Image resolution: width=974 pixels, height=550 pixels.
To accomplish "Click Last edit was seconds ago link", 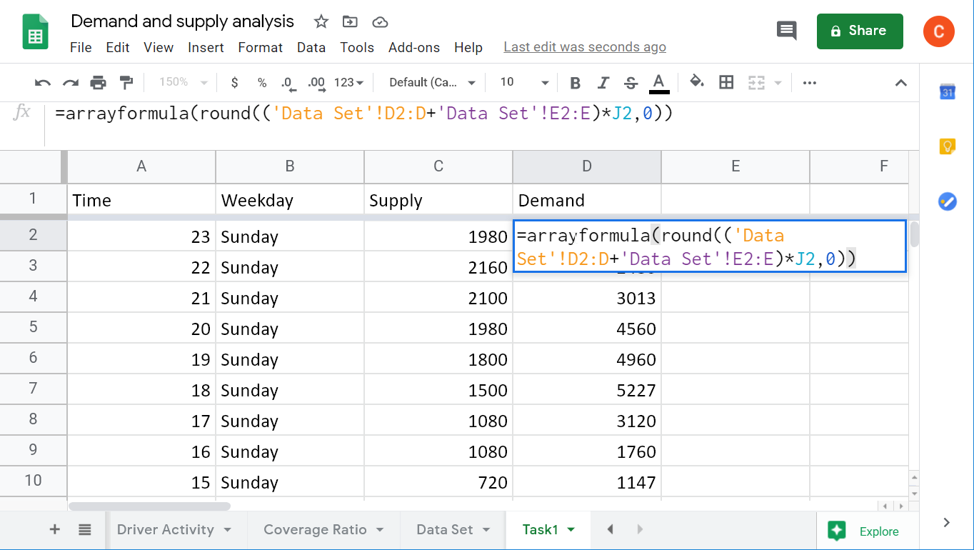I will [x=585, y=47].
